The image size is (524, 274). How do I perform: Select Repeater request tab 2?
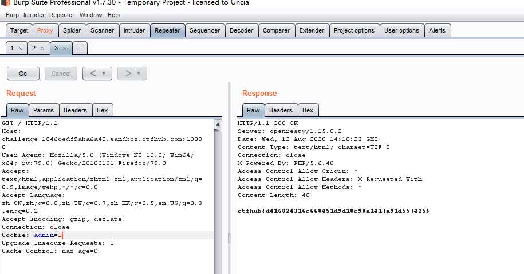coord(34,49)
